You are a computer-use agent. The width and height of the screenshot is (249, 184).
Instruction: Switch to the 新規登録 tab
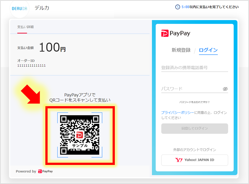(181, 50)
